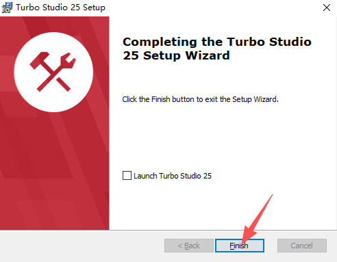This screenshot has width=337, height=262.
Task: Click the Finish button to exit setup
Action: coord(239,246)
